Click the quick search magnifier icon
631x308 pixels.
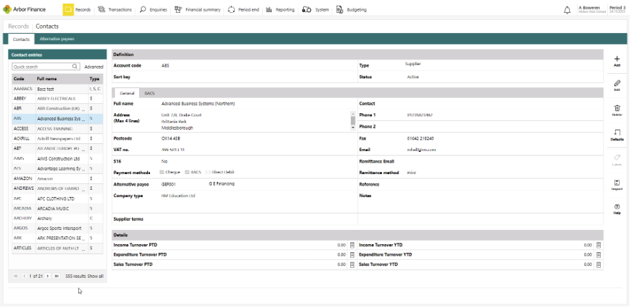75,67
